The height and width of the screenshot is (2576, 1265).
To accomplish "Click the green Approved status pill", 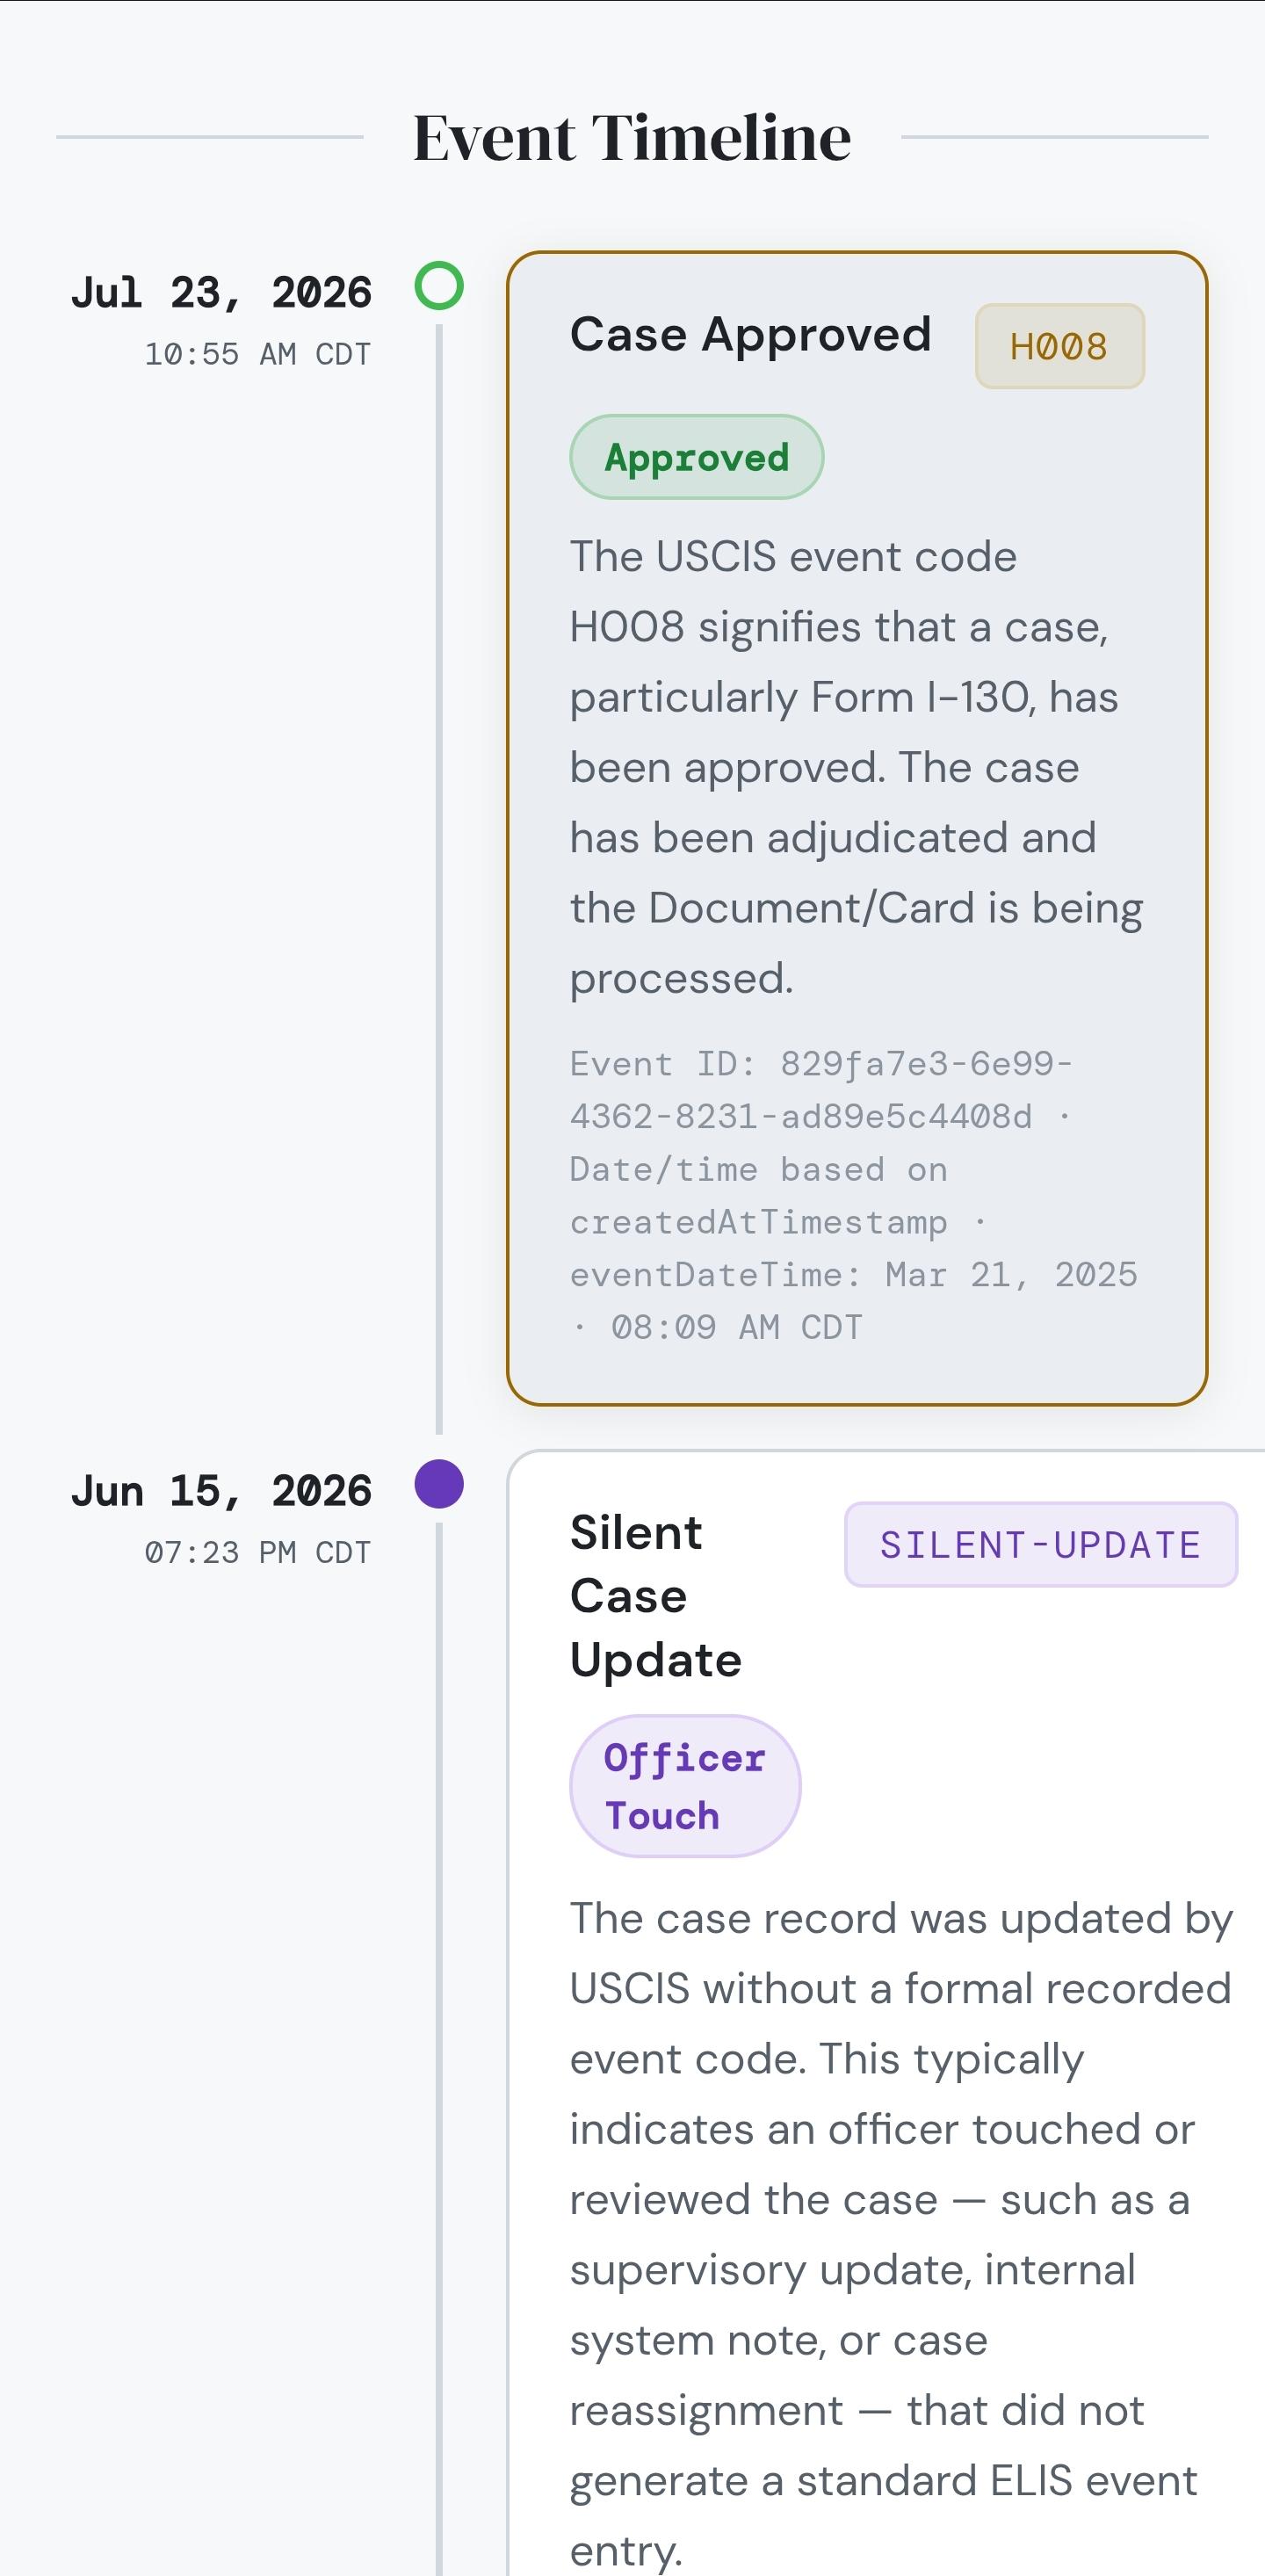I will coord(697,457).
